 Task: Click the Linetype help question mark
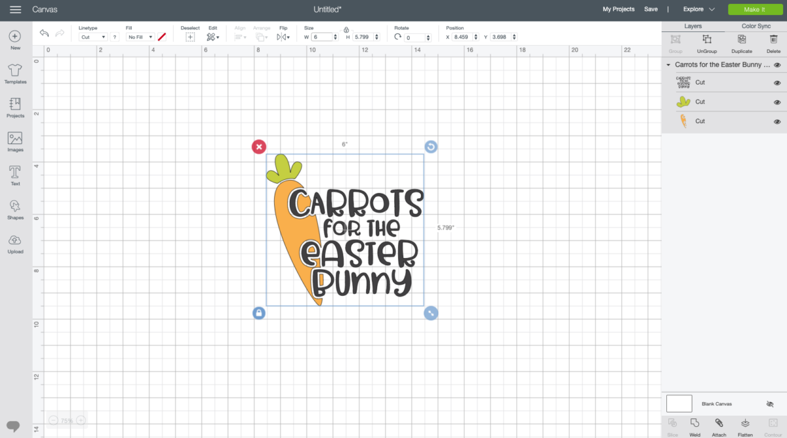click(115, 37)
